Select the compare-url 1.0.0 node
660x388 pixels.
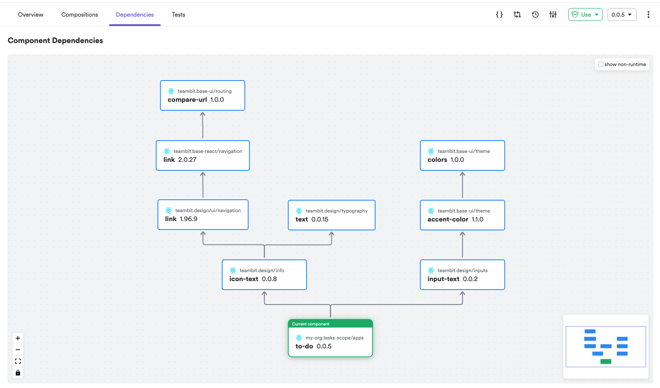202,95
